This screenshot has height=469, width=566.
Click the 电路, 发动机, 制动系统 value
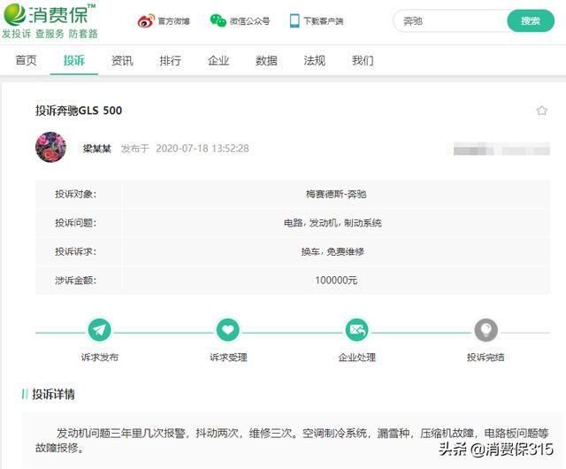(333, 223)
